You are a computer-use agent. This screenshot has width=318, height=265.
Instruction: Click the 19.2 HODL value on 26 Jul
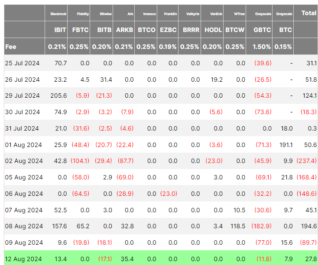(x=216, y=80)
